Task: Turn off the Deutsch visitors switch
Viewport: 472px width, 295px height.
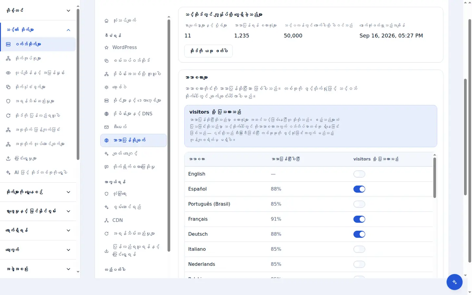Action: [359, 234]
